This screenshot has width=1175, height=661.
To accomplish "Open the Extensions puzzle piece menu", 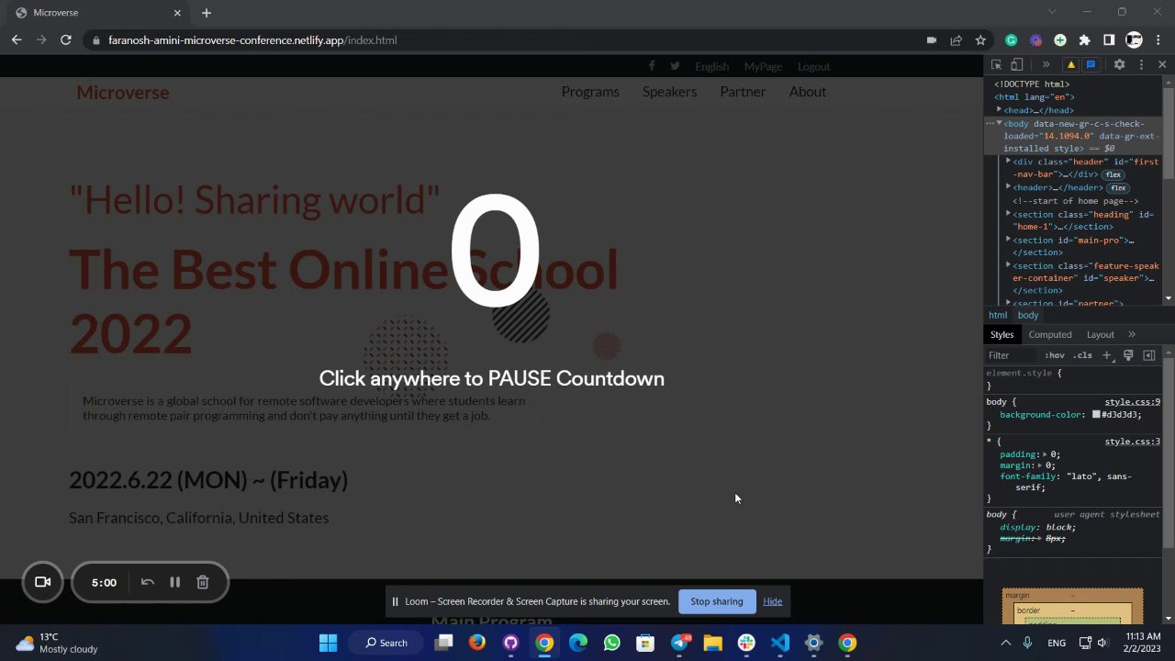I will tap(1084, 40).
